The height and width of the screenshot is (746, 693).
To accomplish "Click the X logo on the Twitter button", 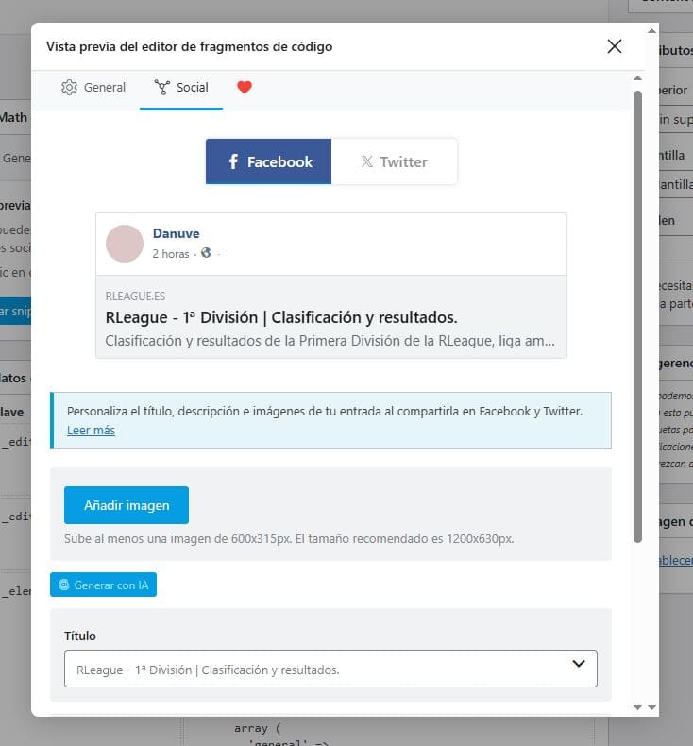I will click(x=366, y=161).
